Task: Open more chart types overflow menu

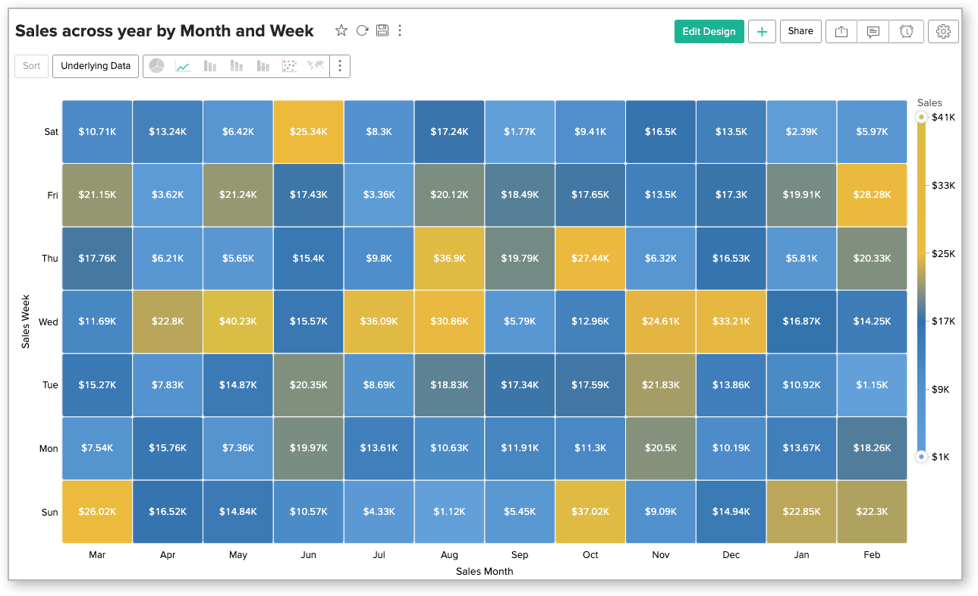Action: click(340, 66)
